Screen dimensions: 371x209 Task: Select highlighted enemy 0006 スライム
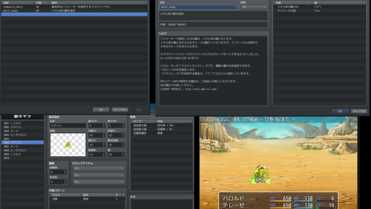click(23, 142)
